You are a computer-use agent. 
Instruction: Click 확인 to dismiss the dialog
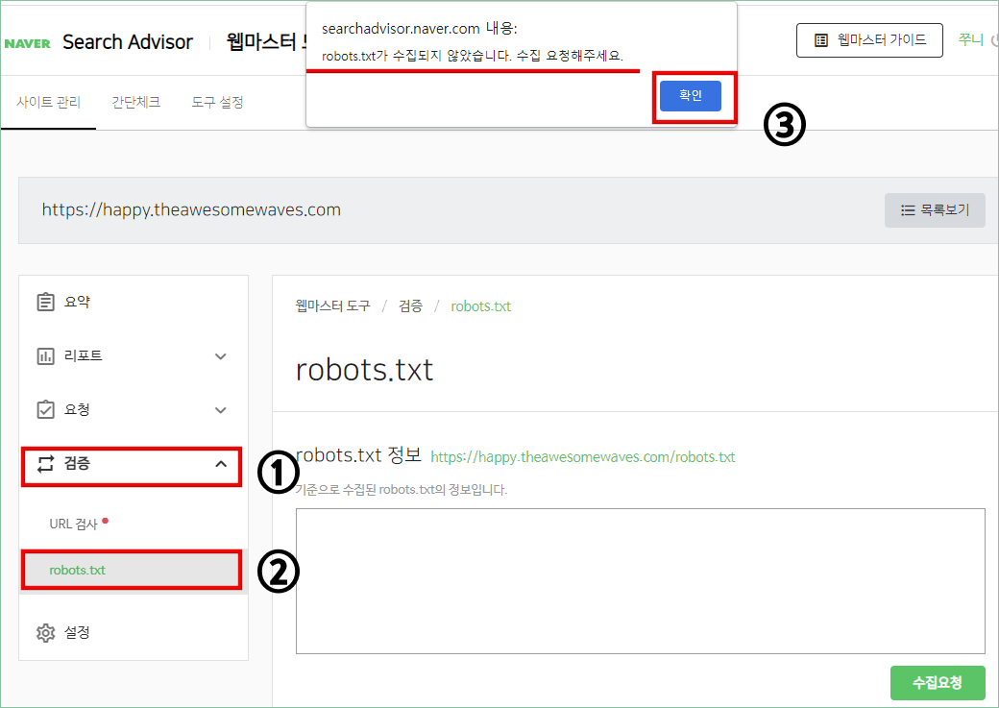pyautogui.click(x=690, y=96)
